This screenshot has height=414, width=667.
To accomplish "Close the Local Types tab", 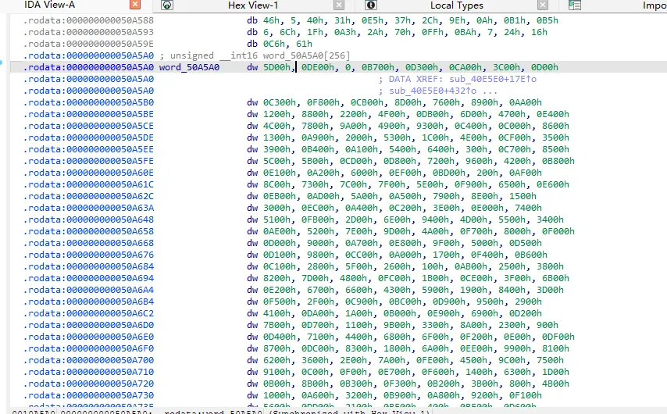I will tap(542, 5).
